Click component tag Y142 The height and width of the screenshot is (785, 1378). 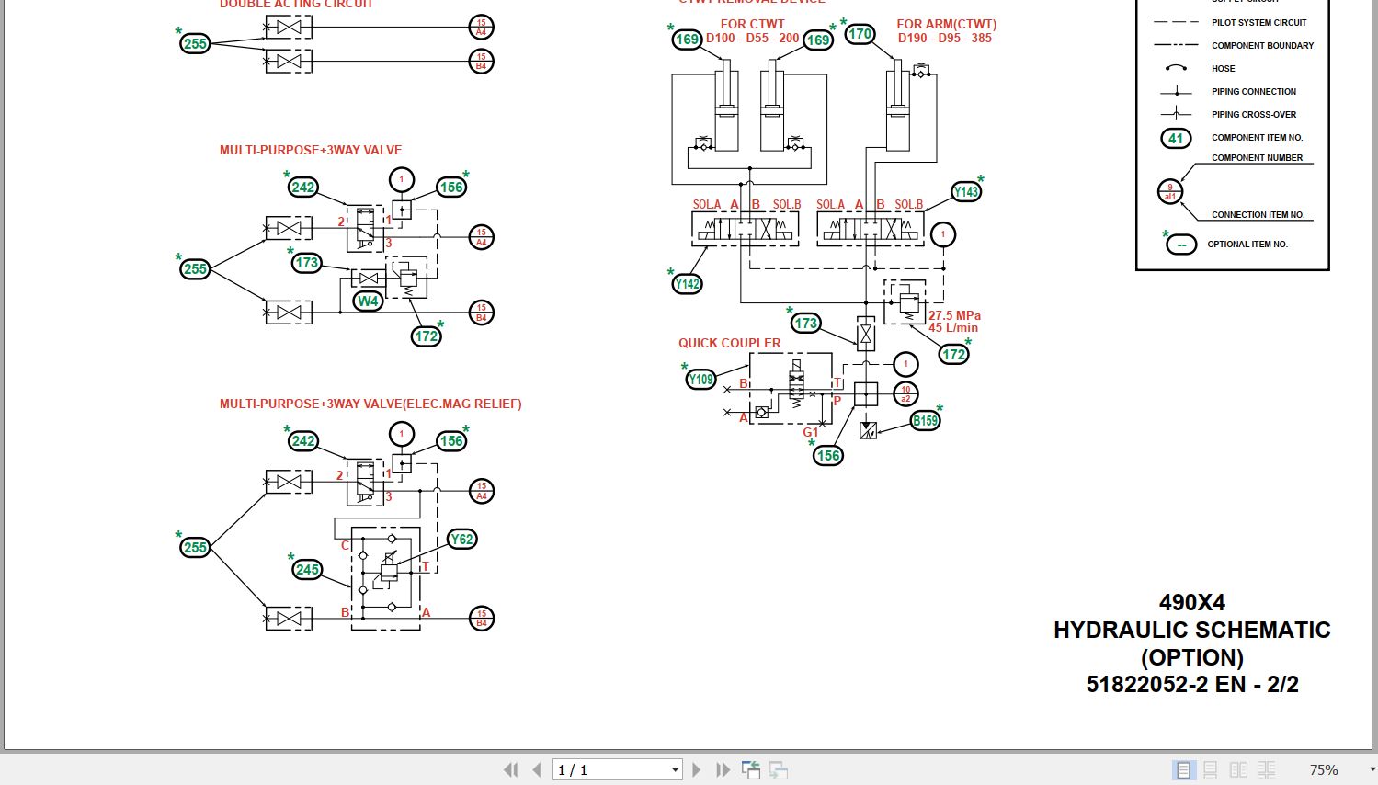coord(688,283)
